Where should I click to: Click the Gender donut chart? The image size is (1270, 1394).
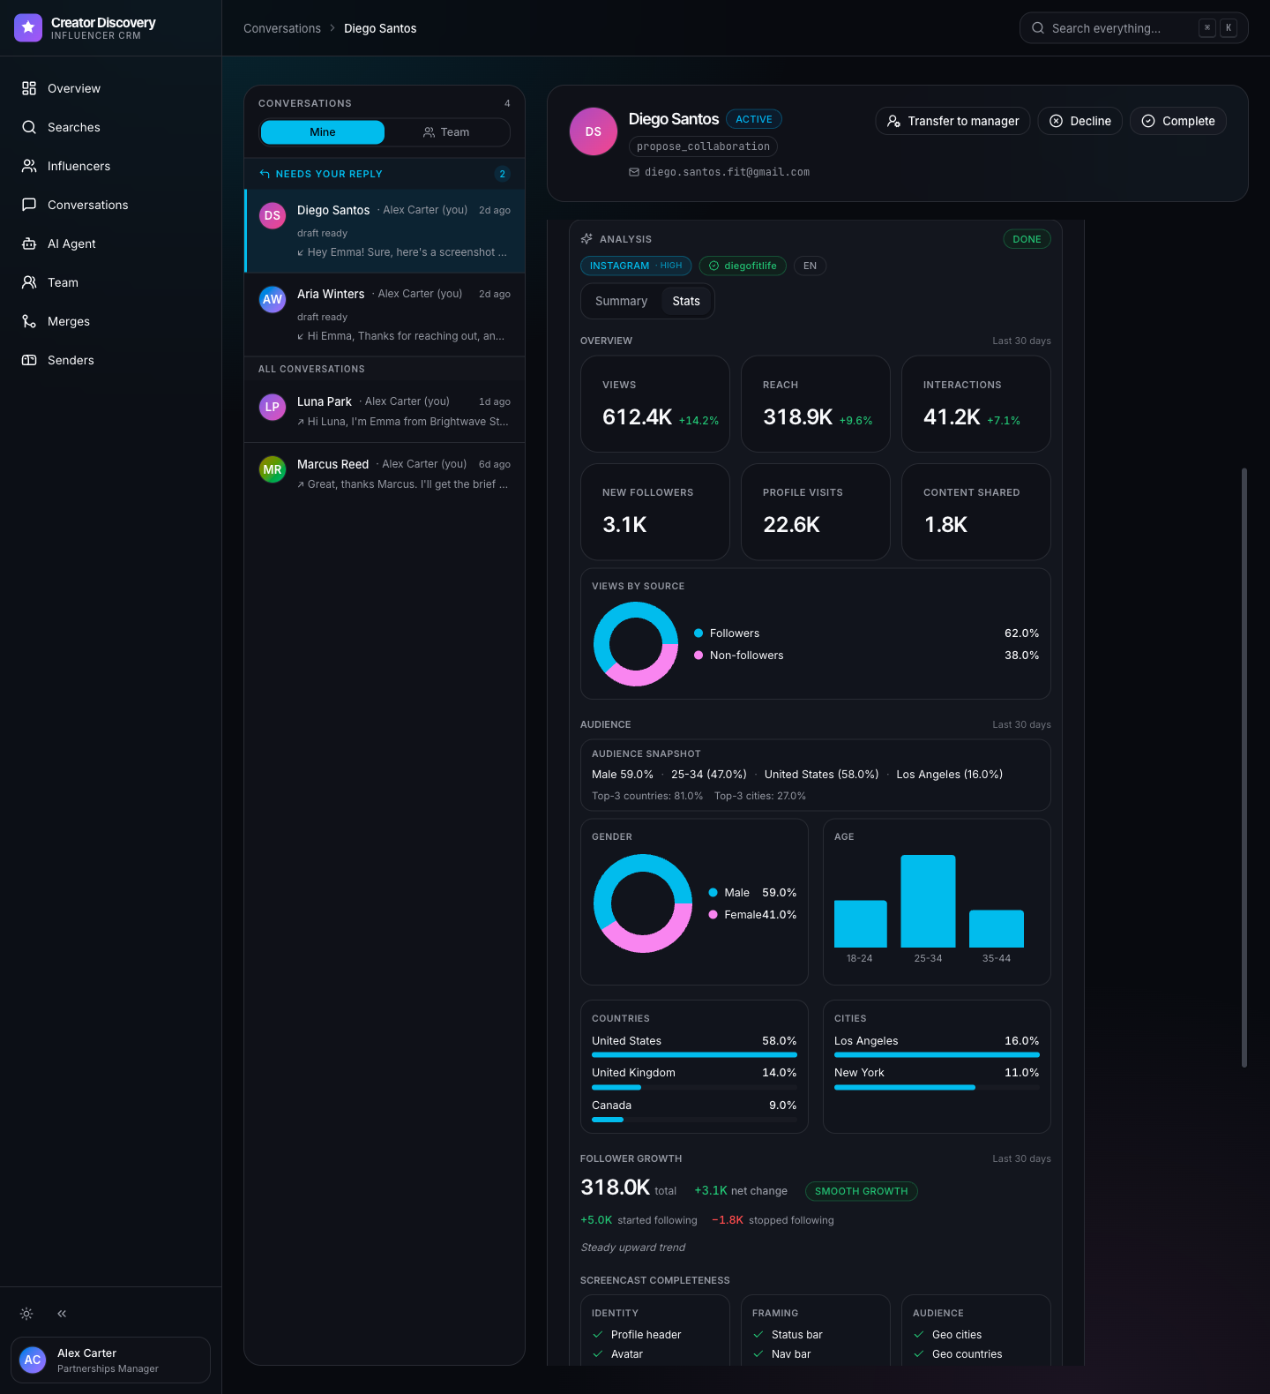pyautogui.click(x=643, y=903)
